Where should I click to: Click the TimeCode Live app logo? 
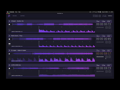[9, 16]
